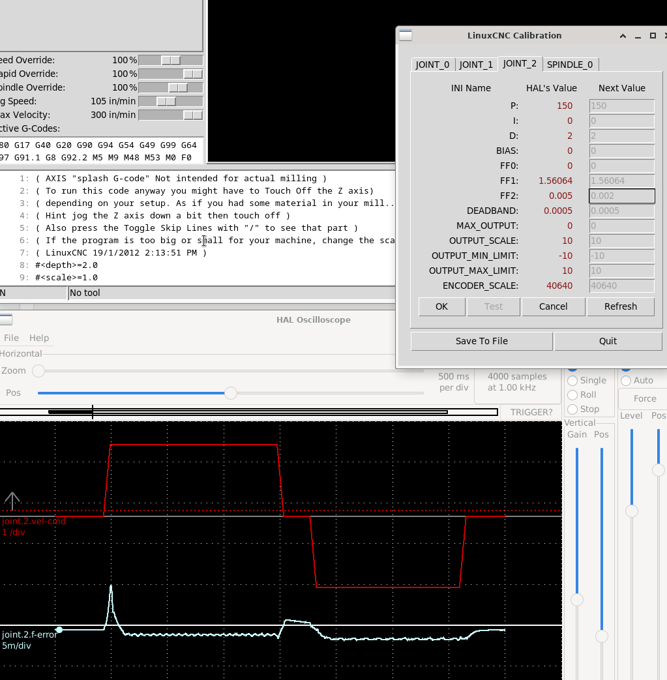
Task: Click the 'No tool' status bar entry
Action: 85,293
